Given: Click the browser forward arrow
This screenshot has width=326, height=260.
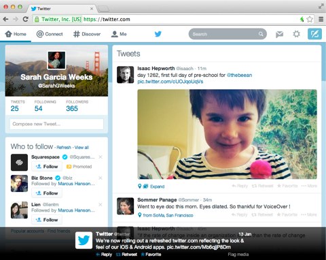Looking at the screenshot, I should (x=16, y=19).
